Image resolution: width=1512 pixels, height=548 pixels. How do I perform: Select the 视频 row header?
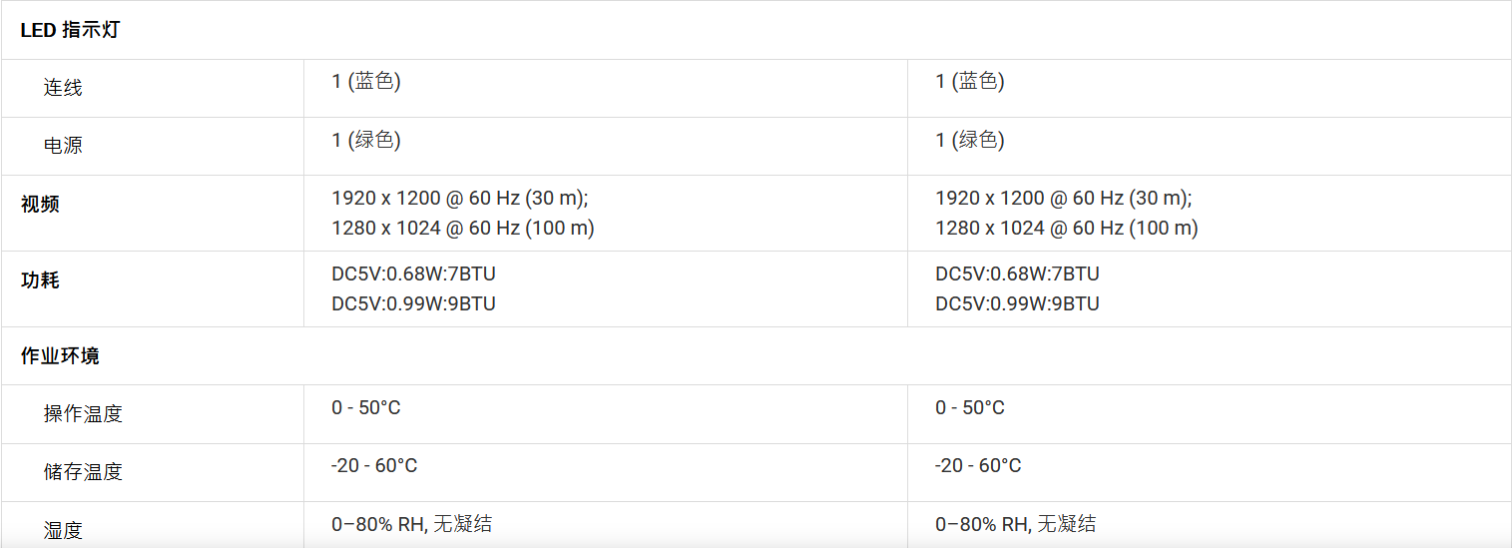tap(40, 205)
